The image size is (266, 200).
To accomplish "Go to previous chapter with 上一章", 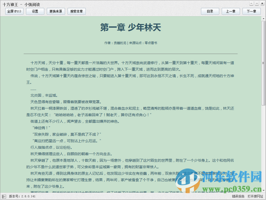I will pyautogui.click(x=231, y=11).
